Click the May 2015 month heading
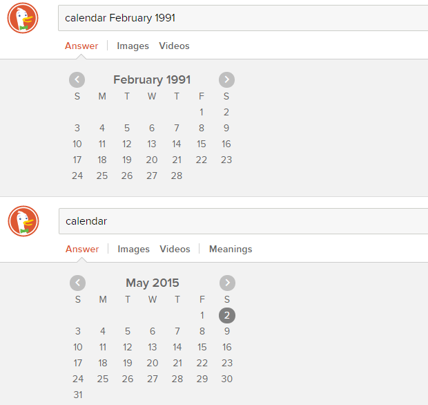428x405 pixels. (x=153, y=283)
